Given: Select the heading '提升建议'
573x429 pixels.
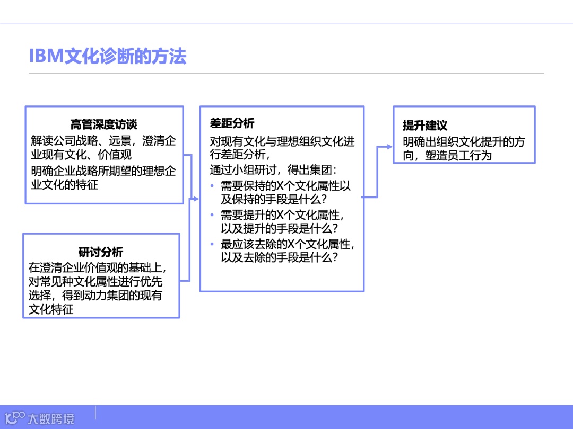Looking at the screenshot, I should [425, 125].
